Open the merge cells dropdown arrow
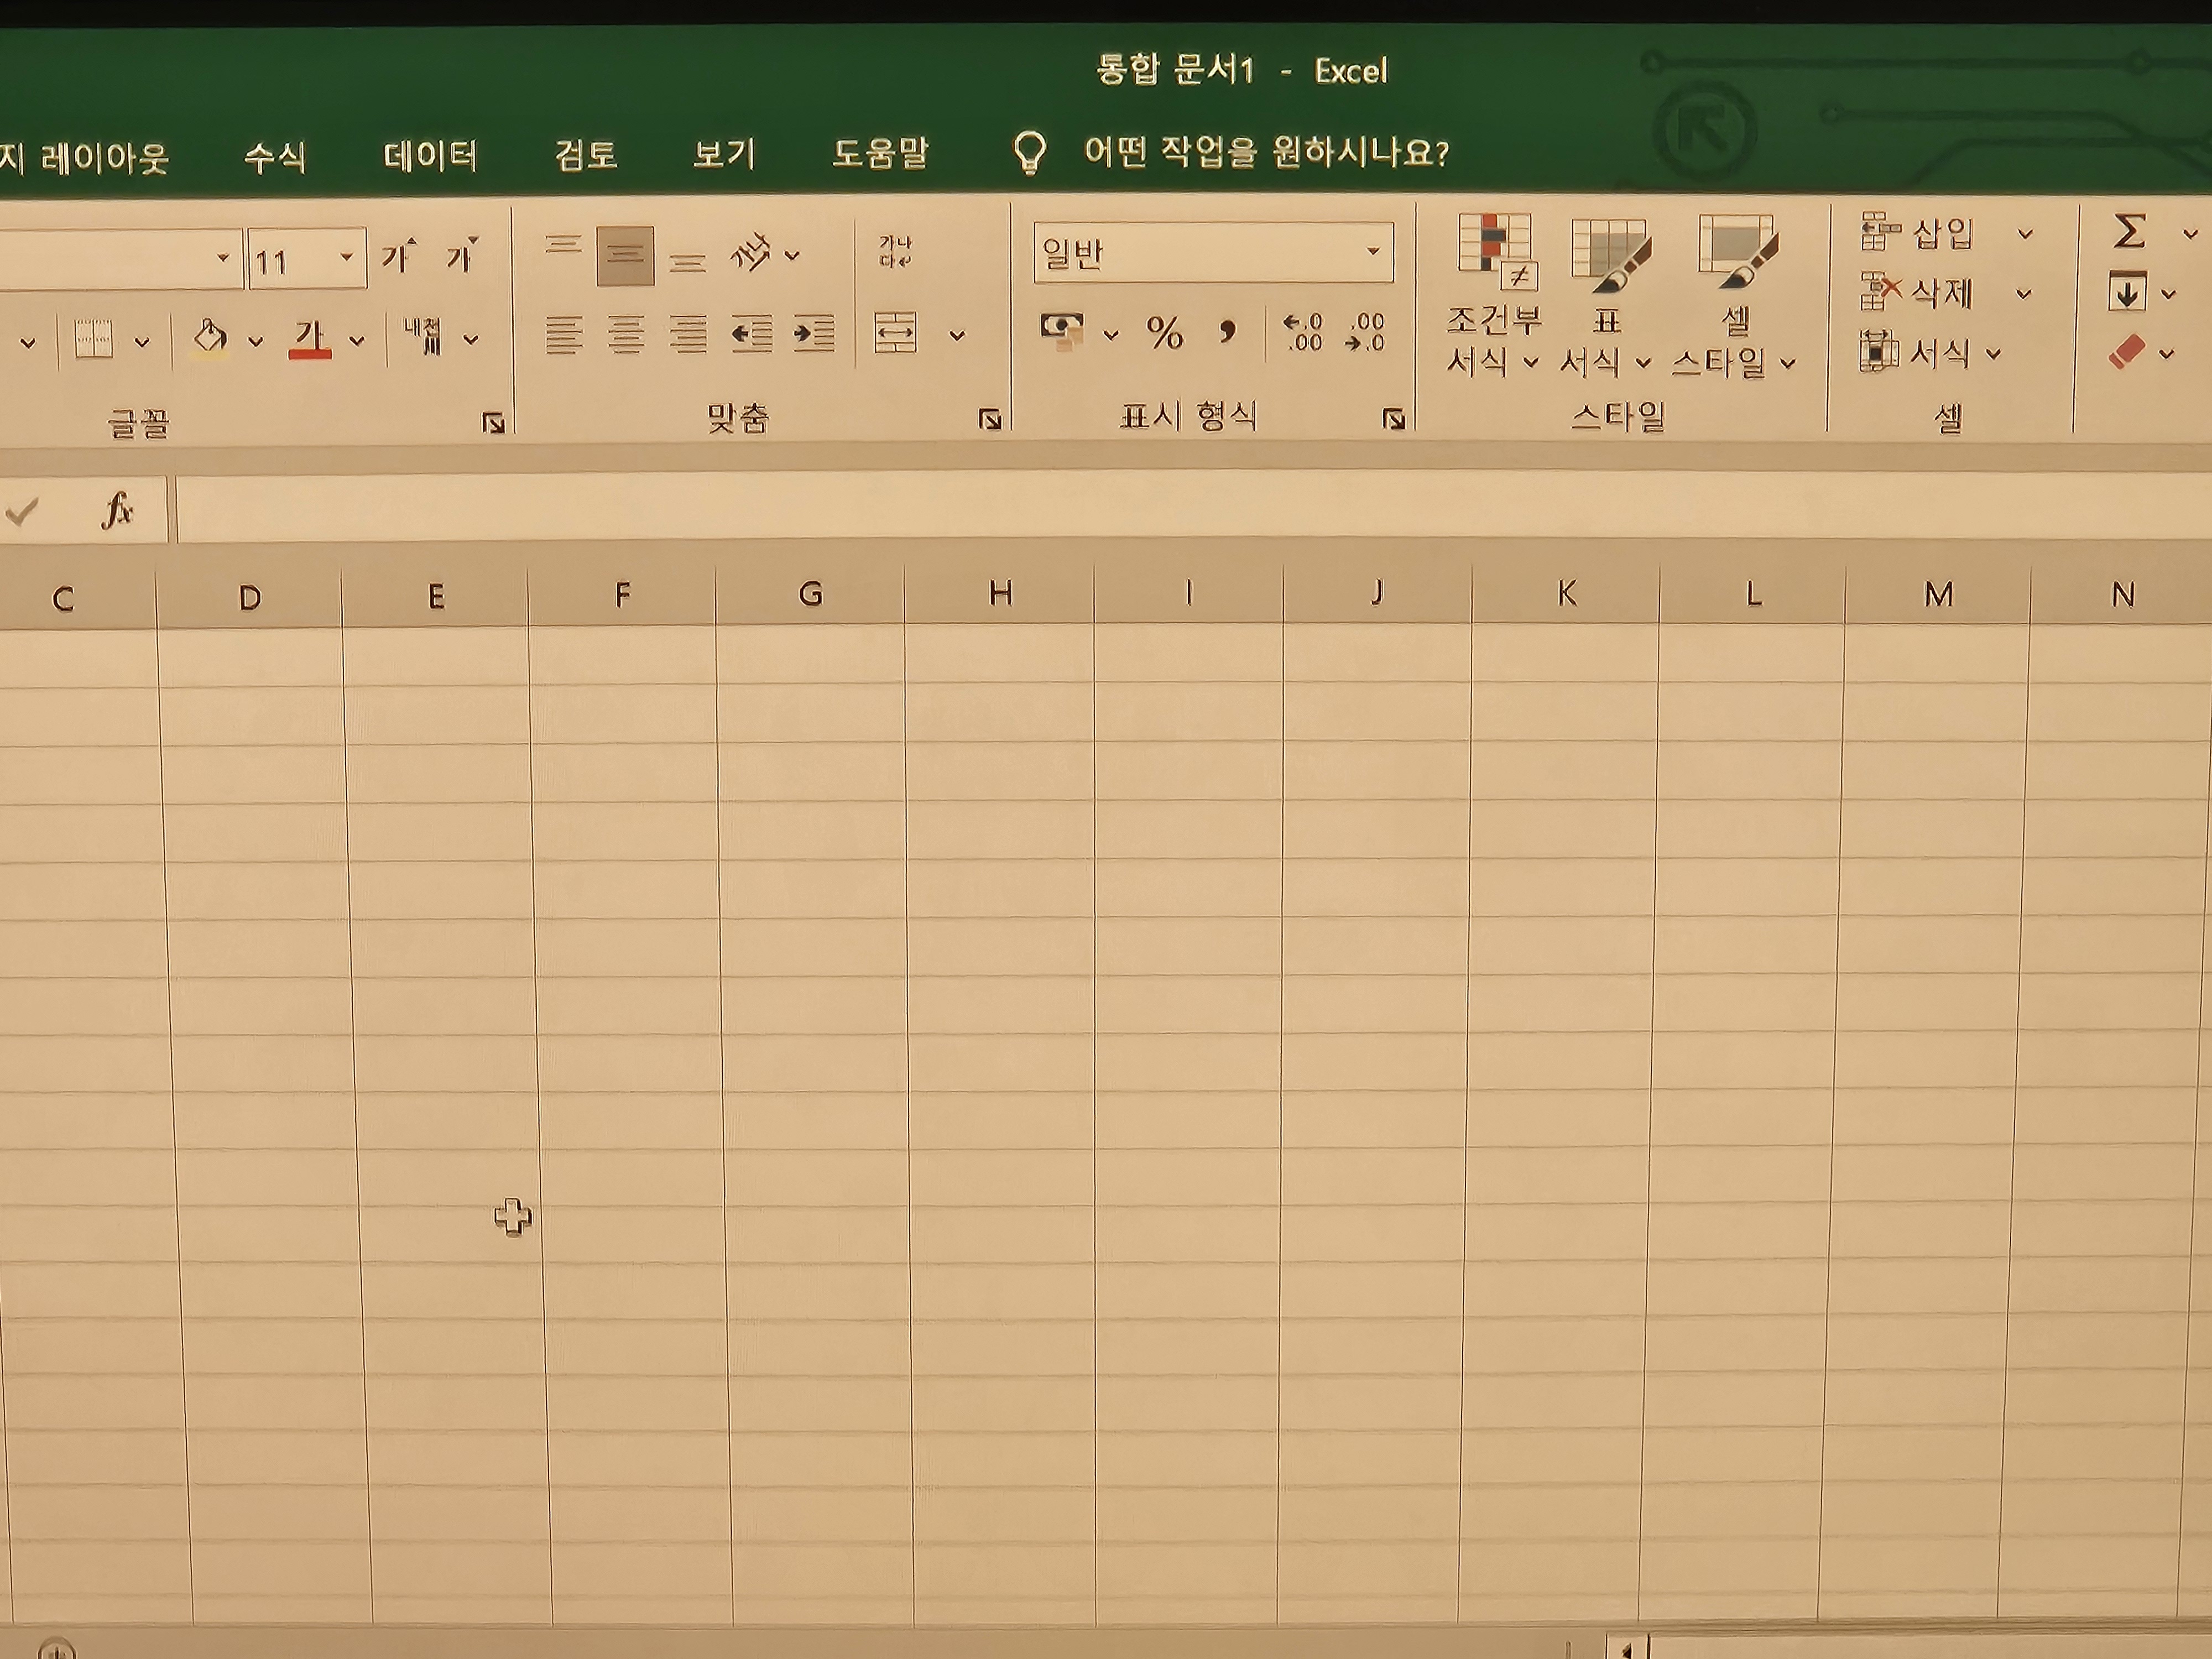Image resolution: width=2212 pixels, height=1659 pixels. 957,336
